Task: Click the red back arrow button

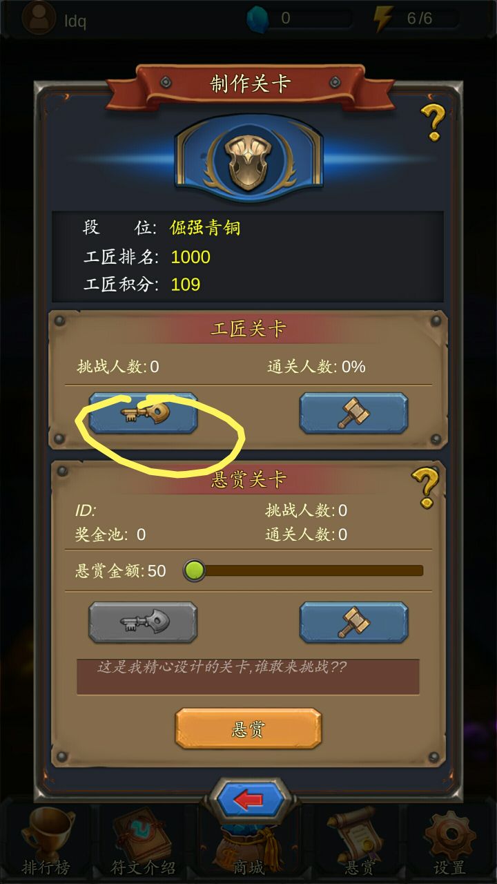Action: (248, 800)
